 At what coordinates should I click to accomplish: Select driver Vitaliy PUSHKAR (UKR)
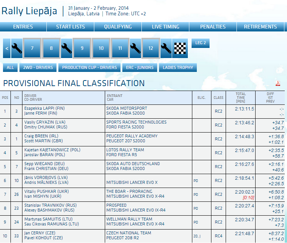click(x=46, y=192)
